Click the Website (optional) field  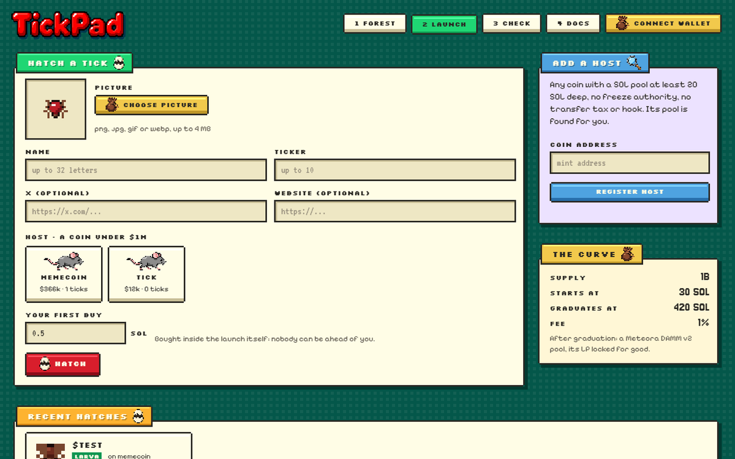click(395, 212)
